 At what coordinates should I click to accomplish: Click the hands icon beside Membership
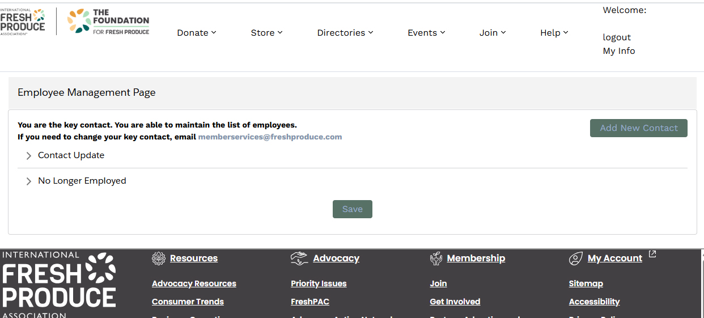pyautogui.click(x=436, y=258)
